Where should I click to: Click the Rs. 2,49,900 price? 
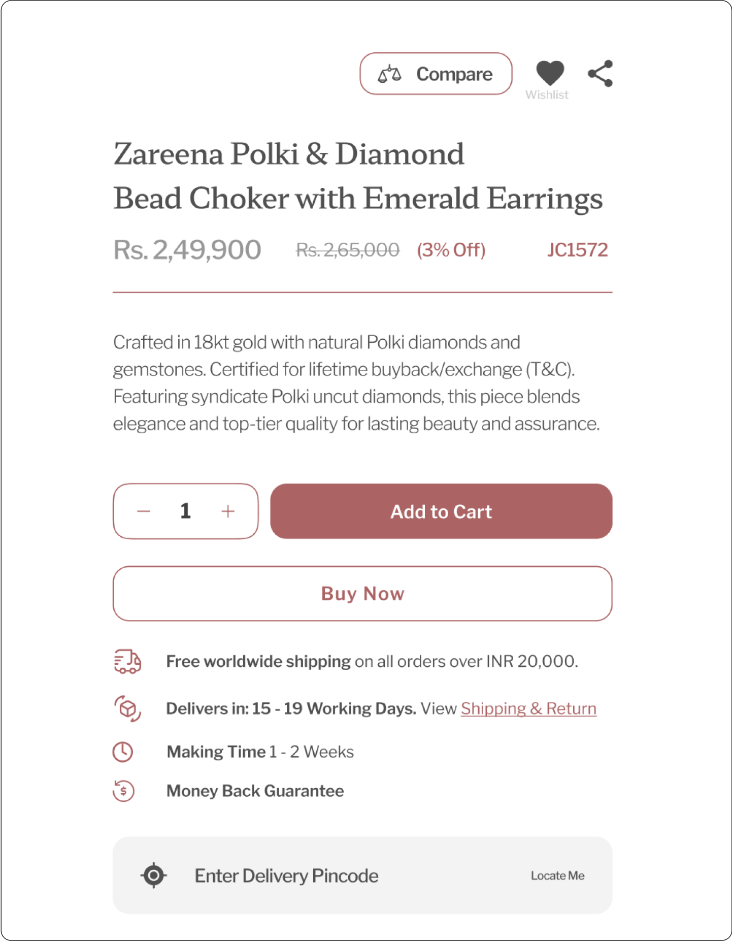(x=187, y=250)
